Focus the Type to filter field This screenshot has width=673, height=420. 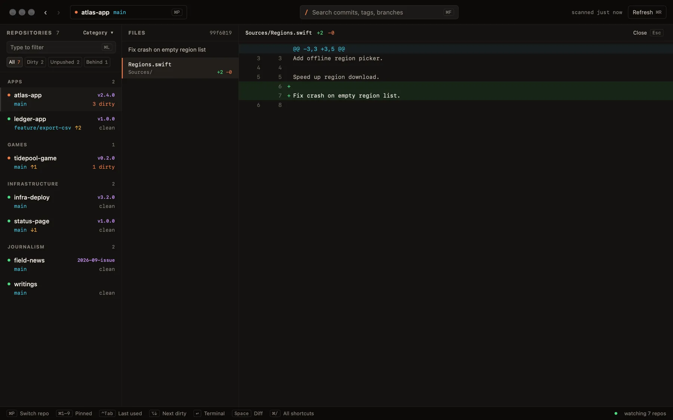click(x=61, y=47)
